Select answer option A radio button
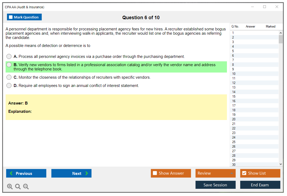Screen dimensions: 287x196 [x=9, y=57]
